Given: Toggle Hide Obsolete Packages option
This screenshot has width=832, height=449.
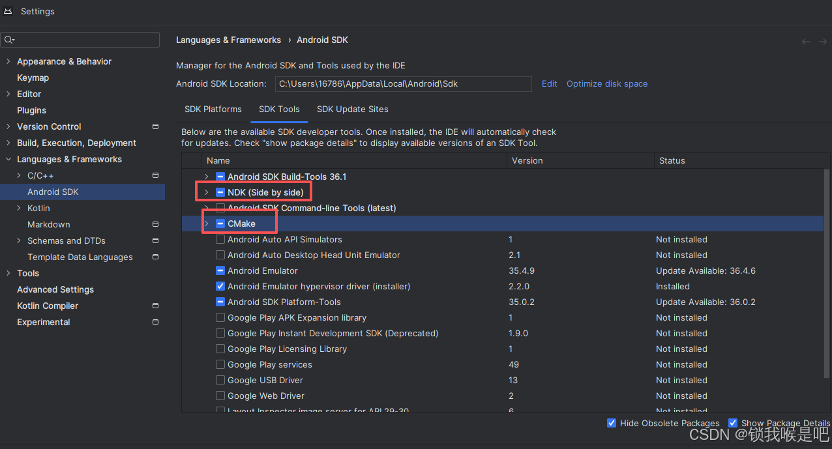Looking at the screenshot, I should tap(612, 423).
